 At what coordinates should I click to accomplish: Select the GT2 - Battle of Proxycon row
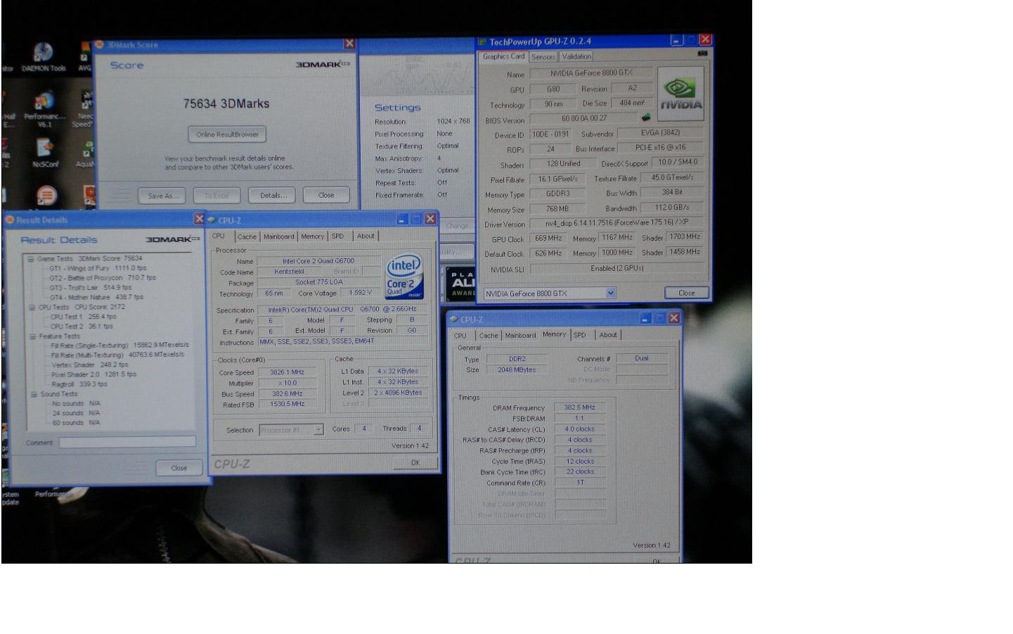[x=103, y=278]
